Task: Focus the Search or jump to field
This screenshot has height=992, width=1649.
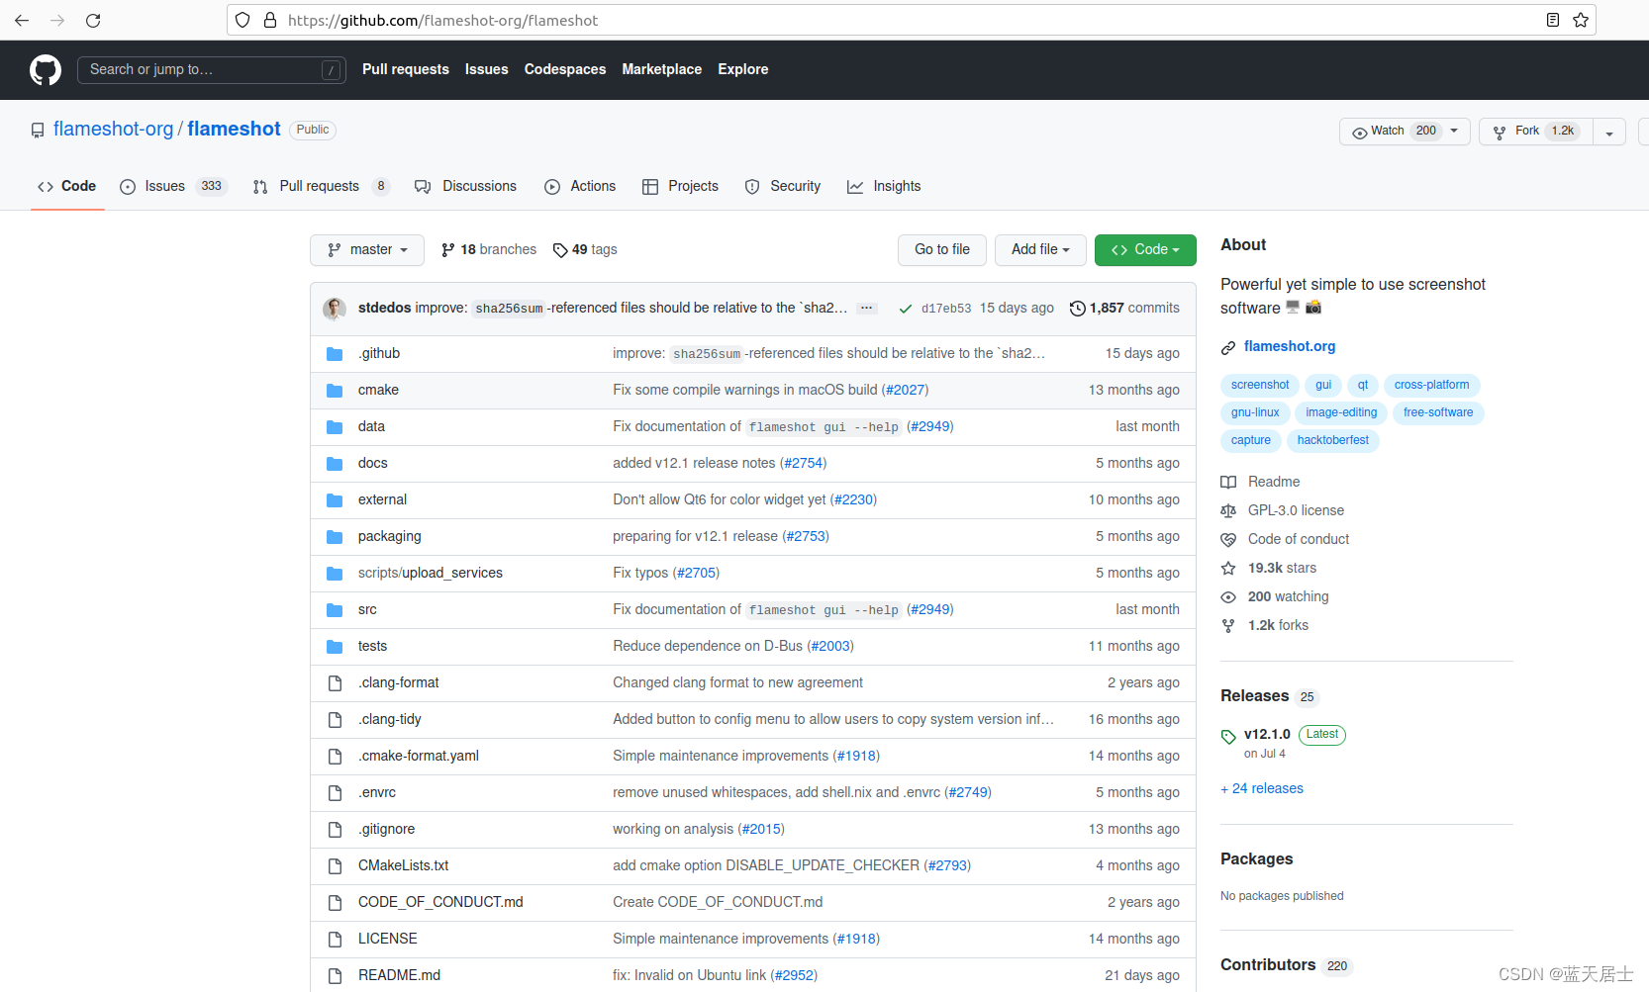Action: (x=212, y=69)
